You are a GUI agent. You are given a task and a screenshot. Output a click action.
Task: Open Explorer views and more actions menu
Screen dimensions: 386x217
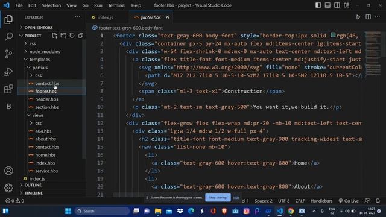[x=77, y=17]
